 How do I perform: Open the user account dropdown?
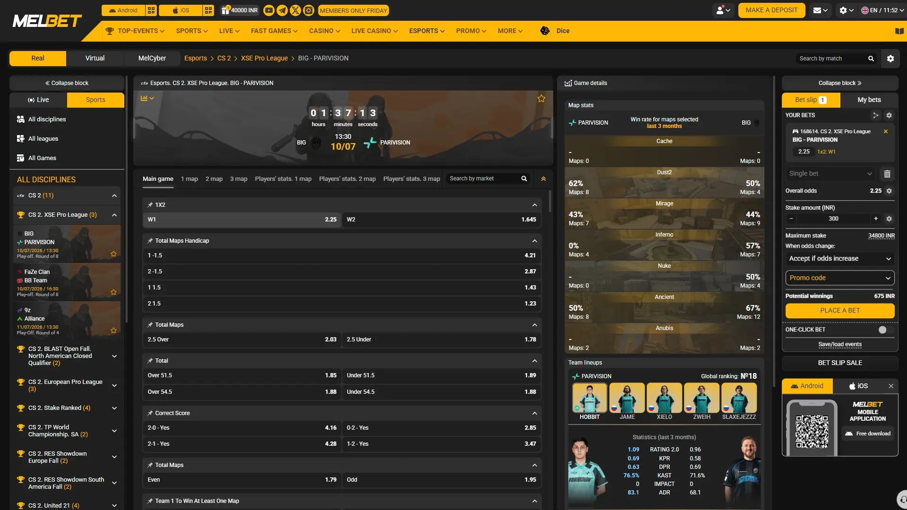[x=723, y=10]
